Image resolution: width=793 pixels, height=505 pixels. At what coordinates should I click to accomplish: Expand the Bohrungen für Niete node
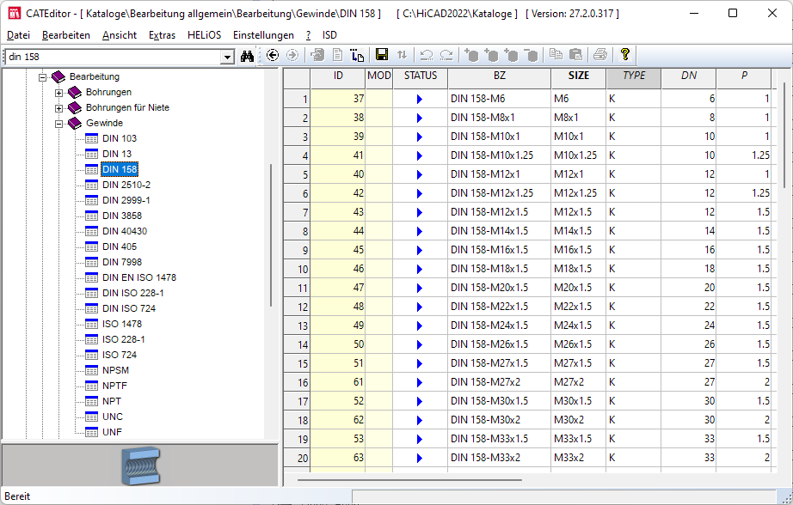point(59,107)
